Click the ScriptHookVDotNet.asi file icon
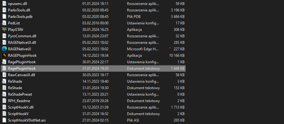 [4, 120]
